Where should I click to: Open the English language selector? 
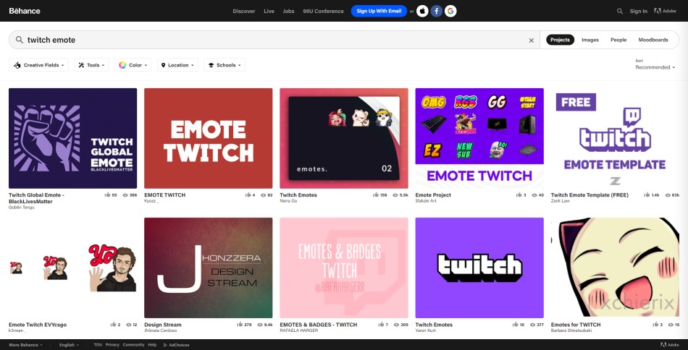tap(69, 345)
